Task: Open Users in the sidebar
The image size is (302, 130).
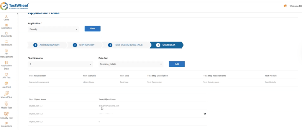Action: pyautogui.click(x=6, y=17)
